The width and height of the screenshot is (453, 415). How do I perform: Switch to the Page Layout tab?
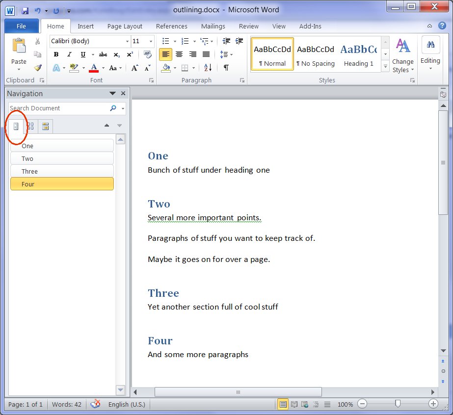(125, 26)
